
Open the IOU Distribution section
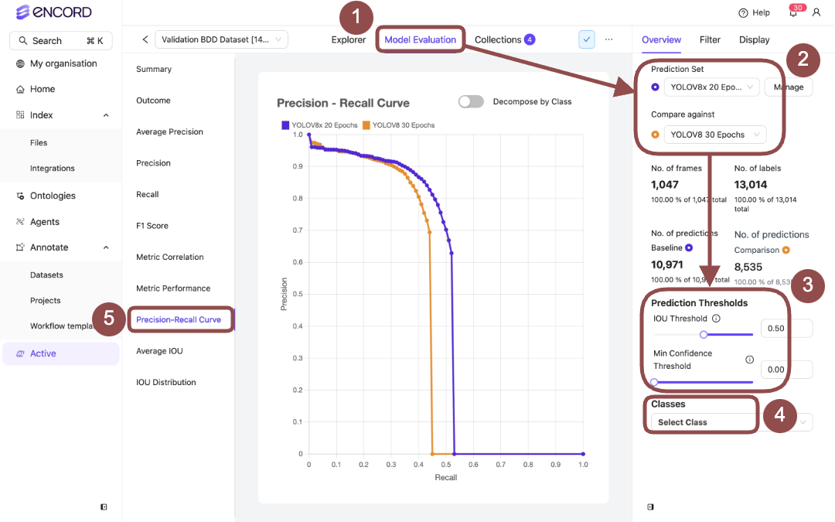(166, 383)
